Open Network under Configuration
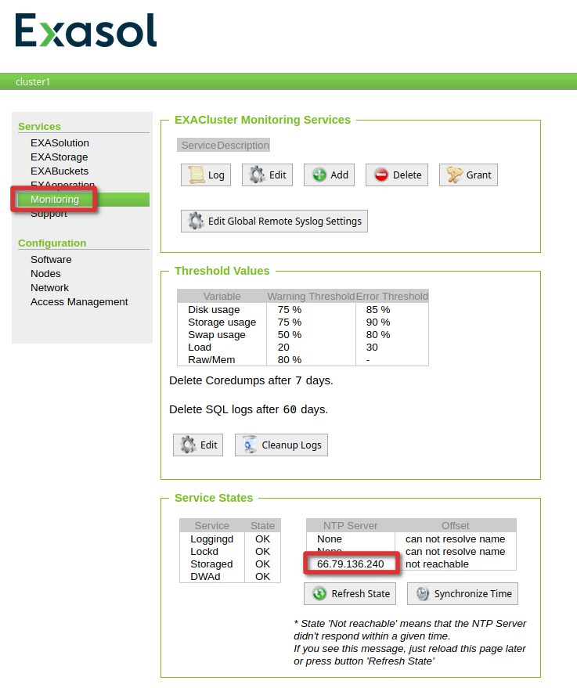The width and height of the screenshot is (577, 688). (x=49, y=287)
